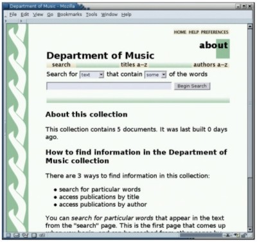This screenshot has height=242, width=257.
Task: Click 'There are 3 ways to find information' text
Action: (128, 176)
